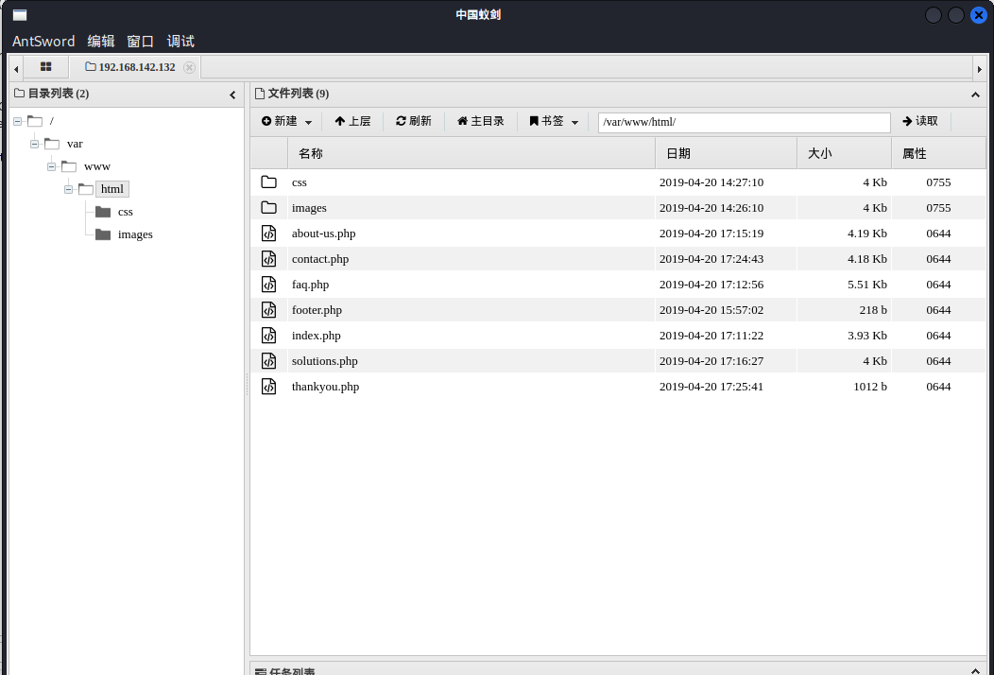Screen dimensions: 994x675
Task: Click the size value 218 b
Action: [x=874, y=309]
